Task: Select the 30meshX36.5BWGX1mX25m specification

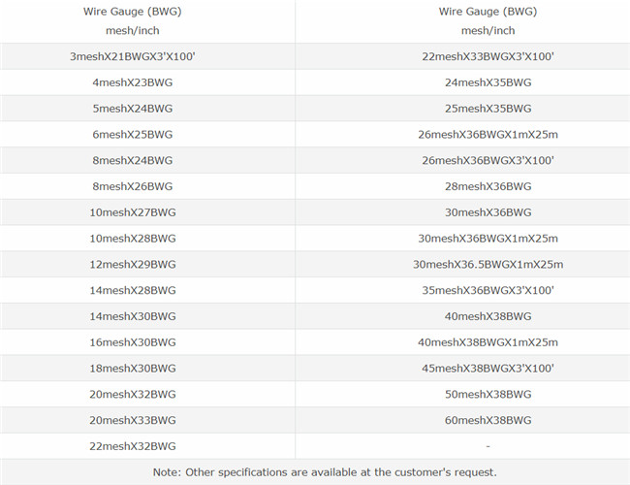Action: [x=488, y=264]
